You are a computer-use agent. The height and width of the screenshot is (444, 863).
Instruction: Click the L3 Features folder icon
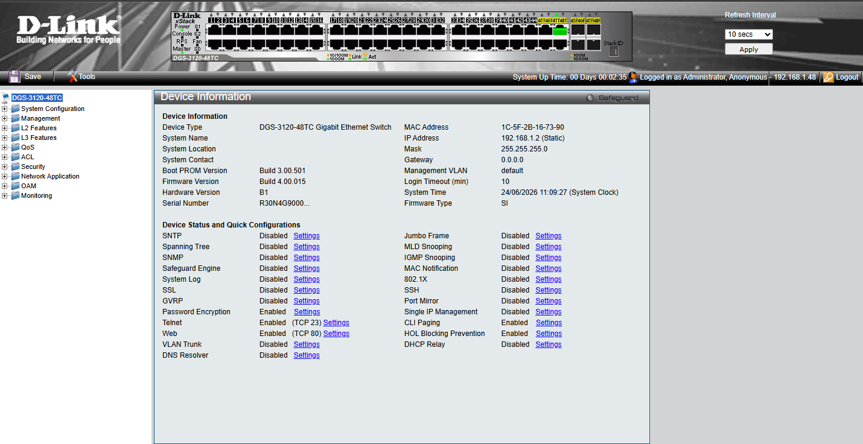point(16,138)
